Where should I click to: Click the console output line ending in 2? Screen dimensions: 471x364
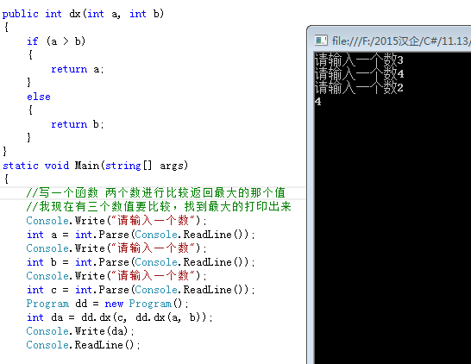[x=359, y=88]
